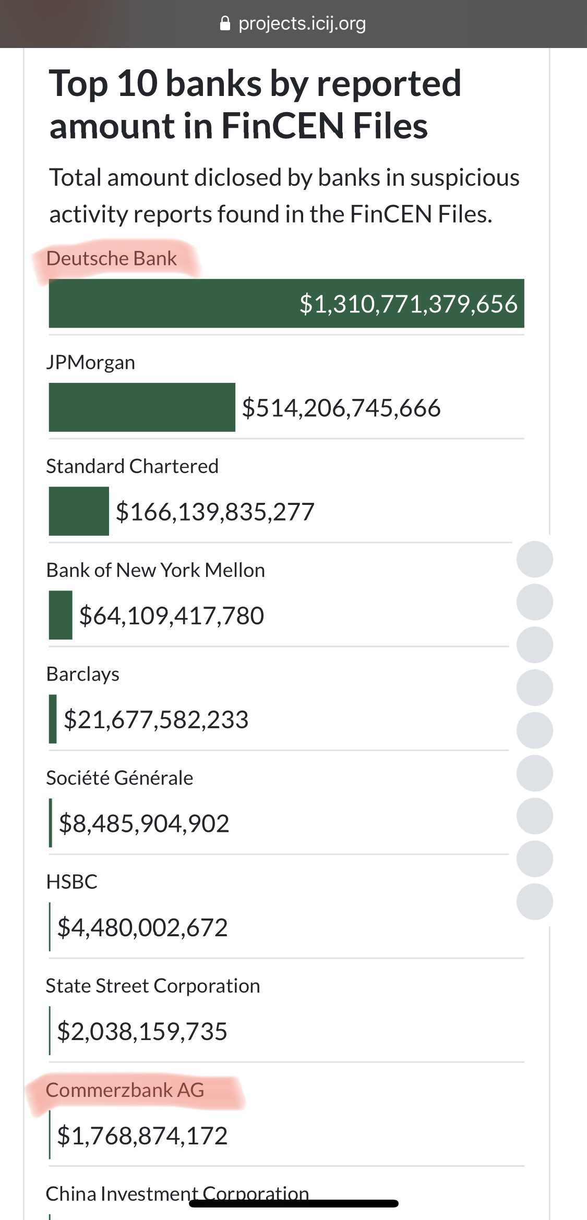Tap the JPMorgan green bar
Image resolution: width=587 pixels, height=1220 pixels.
click(x=142, y=407)
